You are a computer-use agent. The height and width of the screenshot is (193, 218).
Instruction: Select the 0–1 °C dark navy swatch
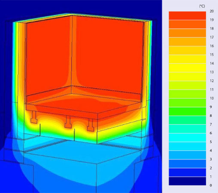click(x=187, y=181)
